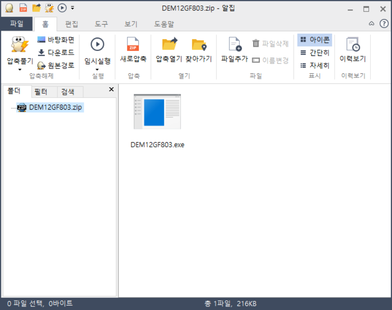Select DEM12GF803.zip in the folder tree

click(50, 107)
